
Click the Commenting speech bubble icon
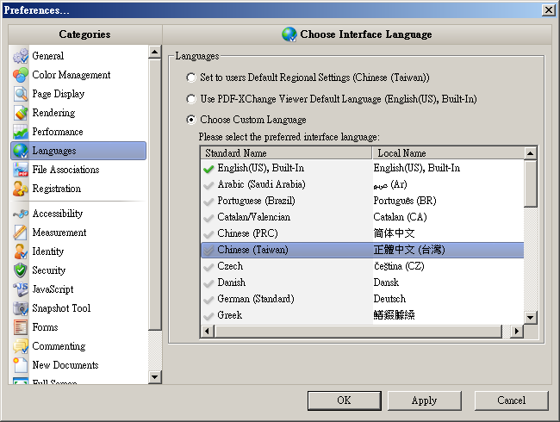point(21,346)
